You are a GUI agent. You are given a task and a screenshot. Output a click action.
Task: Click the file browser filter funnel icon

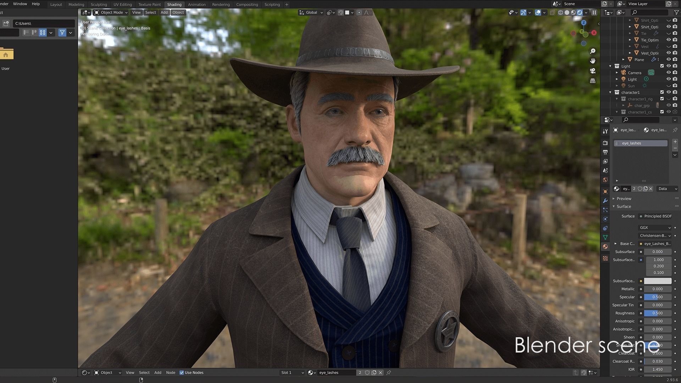coord(62,33)
